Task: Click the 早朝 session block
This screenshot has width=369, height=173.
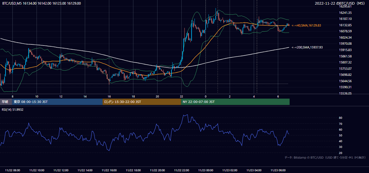Action: (x=6, y=102)
